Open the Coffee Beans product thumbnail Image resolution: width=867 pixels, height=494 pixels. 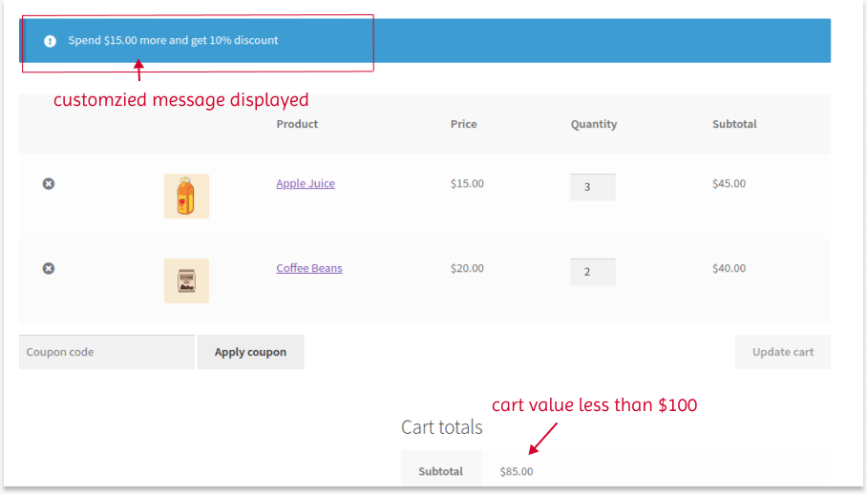(186, 280)
